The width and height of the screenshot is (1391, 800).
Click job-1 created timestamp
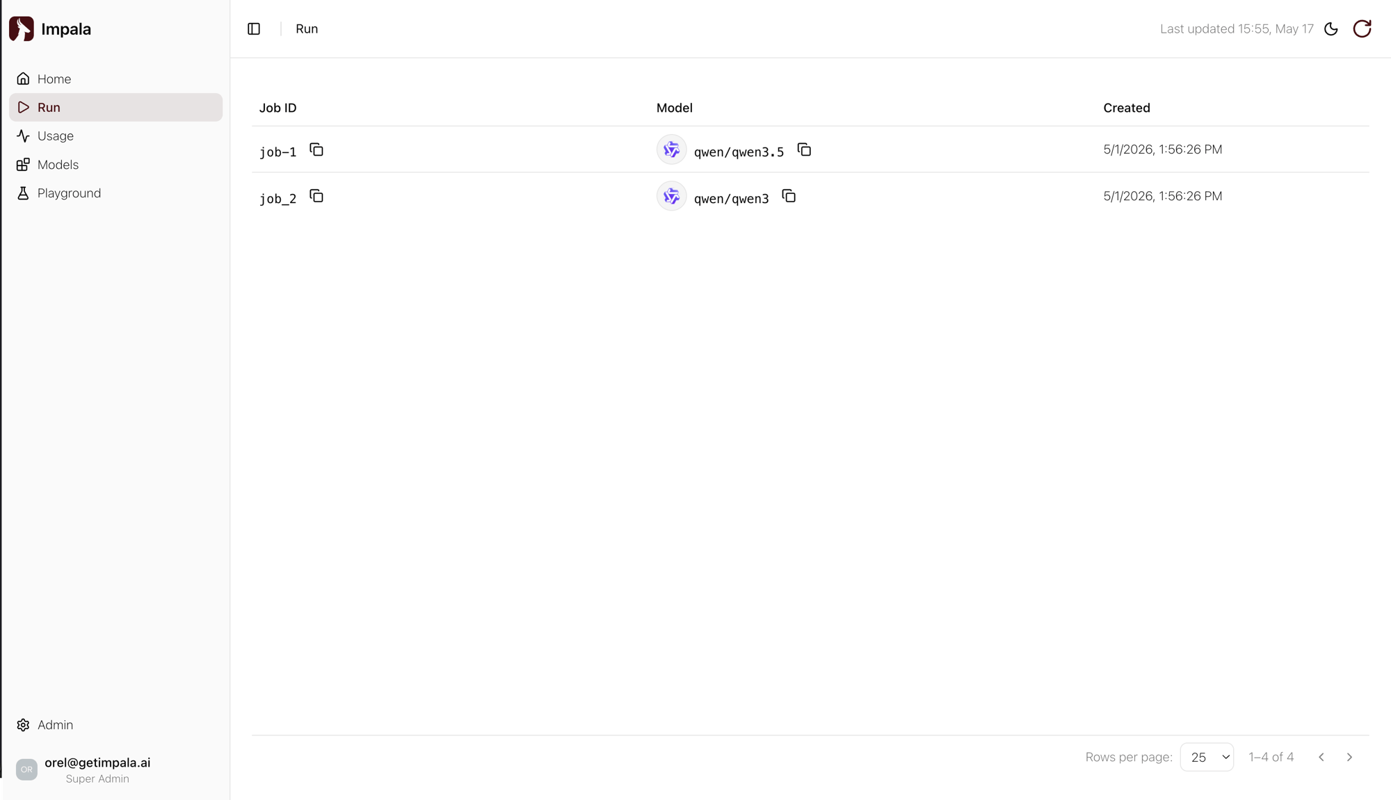[x=1162, y=149]
